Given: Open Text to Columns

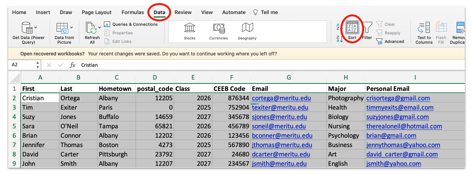Looking at the screenshot, I should tap(424, 32).
